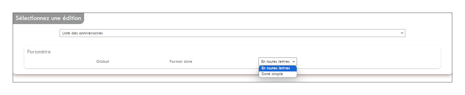
Task: Click the 'En toutes lettres' combo box field
Action: click(278, 62)
